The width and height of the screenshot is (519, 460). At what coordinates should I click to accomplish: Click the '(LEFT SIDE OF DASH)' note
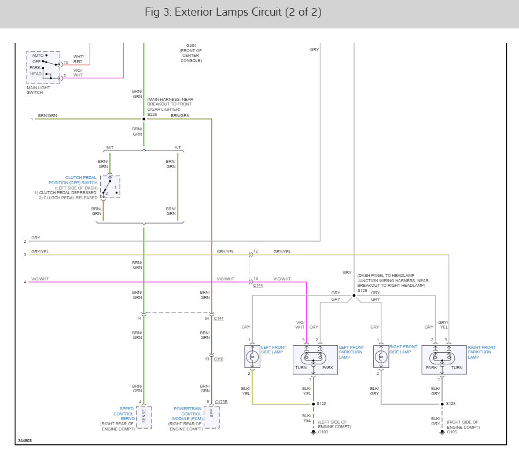pos(76,188)
